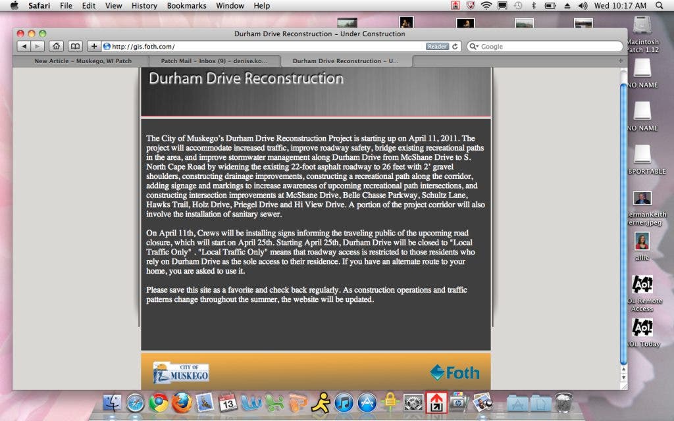Viewport: 674px width, 421px height.
Task: Open iTunes from the dock
Action: pyautogui.click(x=344, y=402)
